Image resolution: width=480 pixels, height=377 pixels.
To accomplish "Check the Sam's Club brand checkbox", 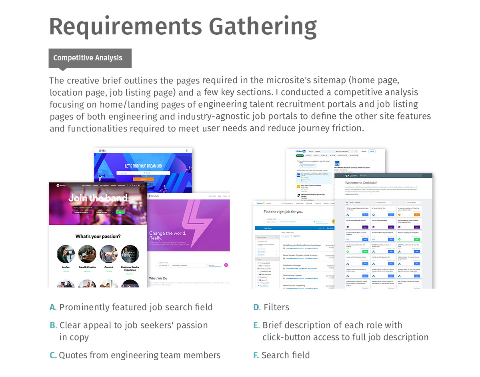I will [258, 266].
